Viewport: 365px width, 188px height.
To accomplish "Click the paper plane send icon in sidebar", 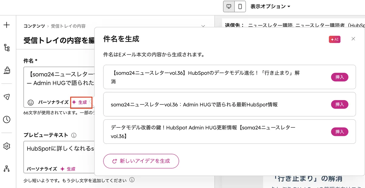I will 6,96.
